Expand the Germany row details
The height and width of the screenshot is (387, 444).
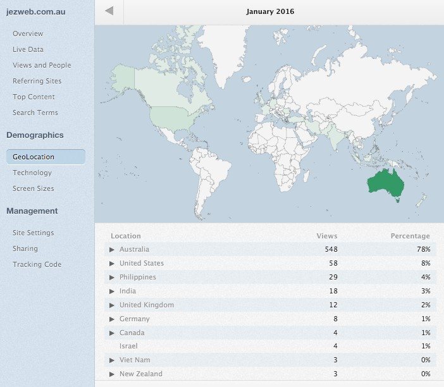point(112,319)
